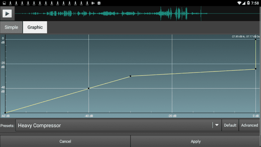Viewport: 261px width, 147px height.
Task: Click the curve point at -40 dB input
Action: (89, 88)
